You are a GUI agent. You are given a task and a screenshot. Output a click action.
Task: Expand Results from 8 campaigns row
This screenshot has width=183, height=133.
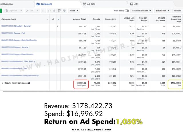pyautogui.click(x=3, y=83)
